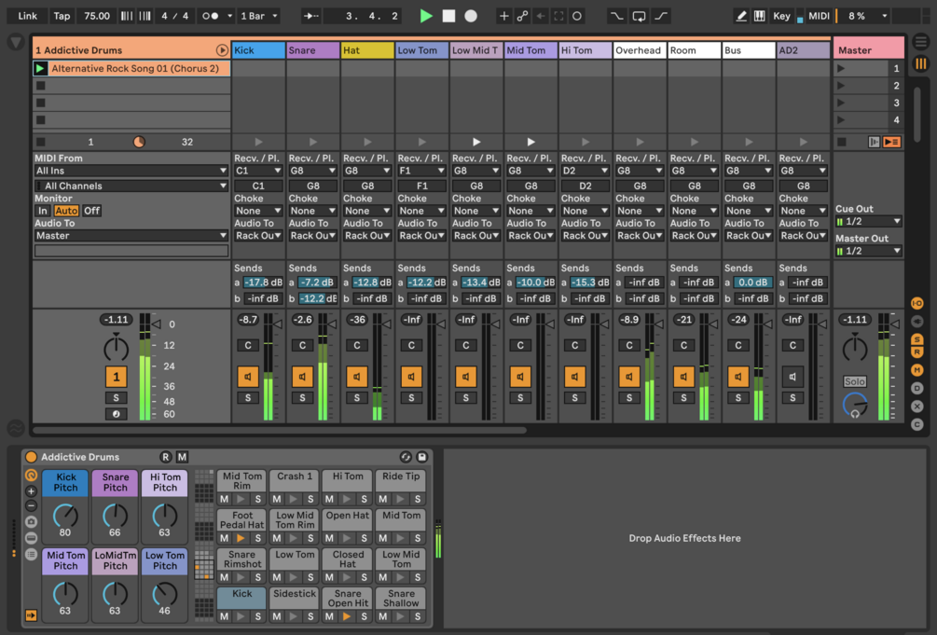Click the Kick drum pad
This screenshot has width=937, height=635.
(242, 598)
